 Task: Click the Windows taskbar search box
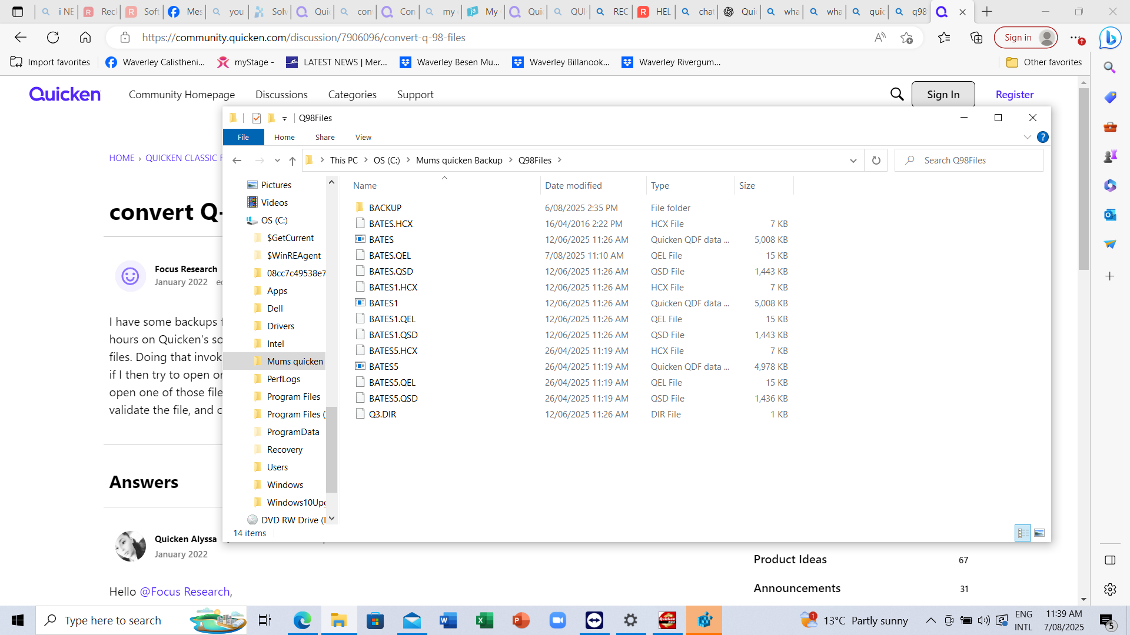coord(141,620)
